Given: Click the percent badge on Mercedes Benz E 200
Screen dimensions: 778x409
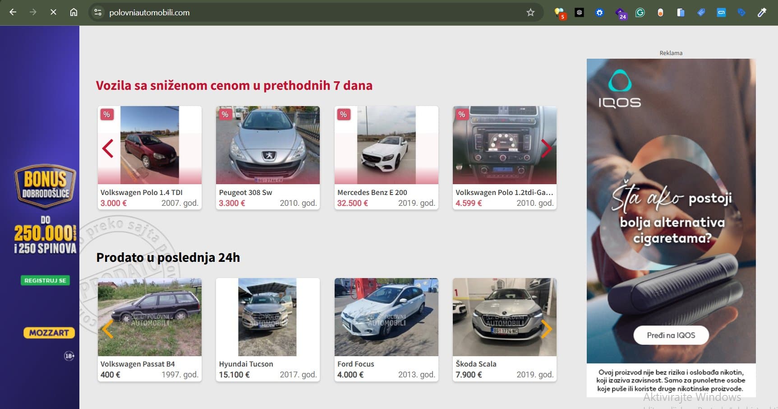Looking at the screenshot, I should [x=344, y=114].
